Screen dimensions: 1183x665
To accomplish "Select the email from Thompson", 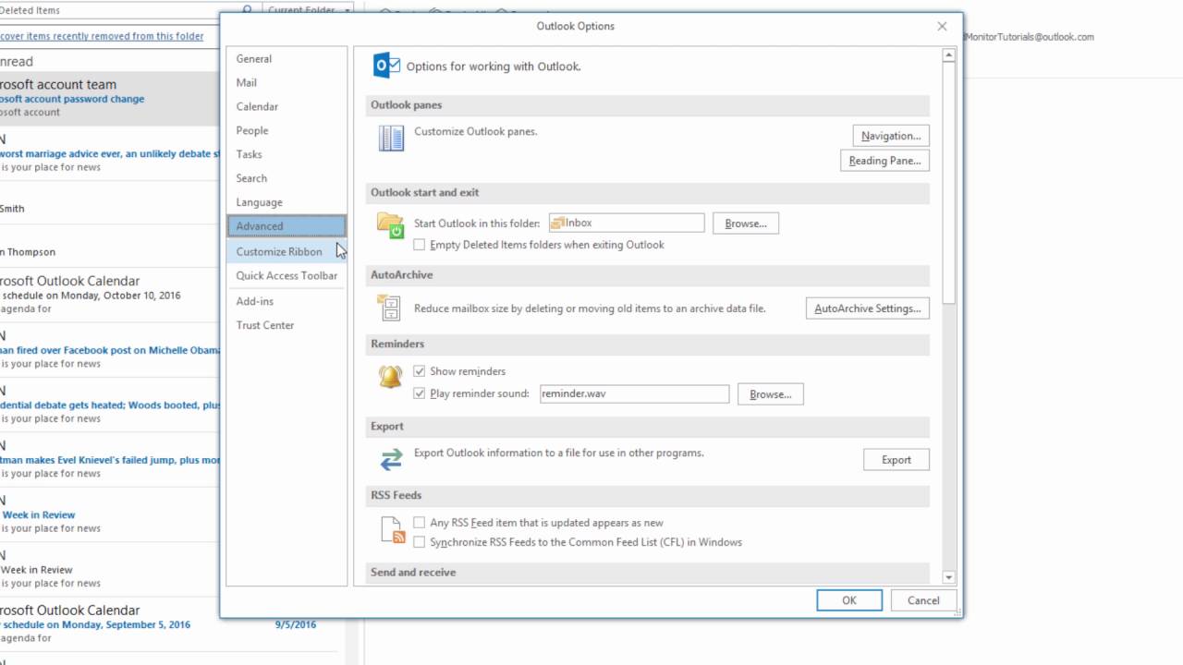I will point(110,247).
